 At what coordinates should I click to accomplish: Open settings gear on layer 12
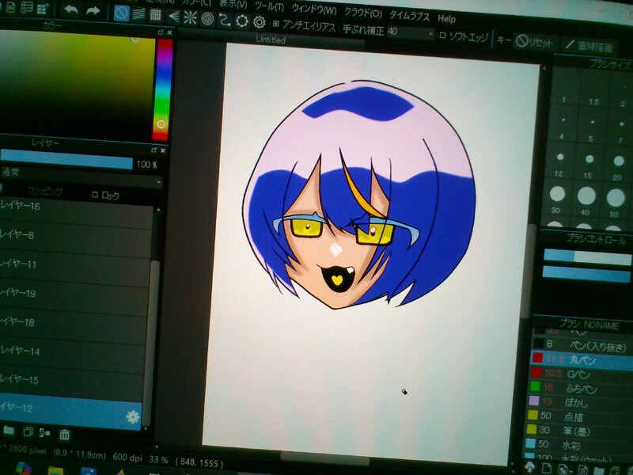(132, 416)
